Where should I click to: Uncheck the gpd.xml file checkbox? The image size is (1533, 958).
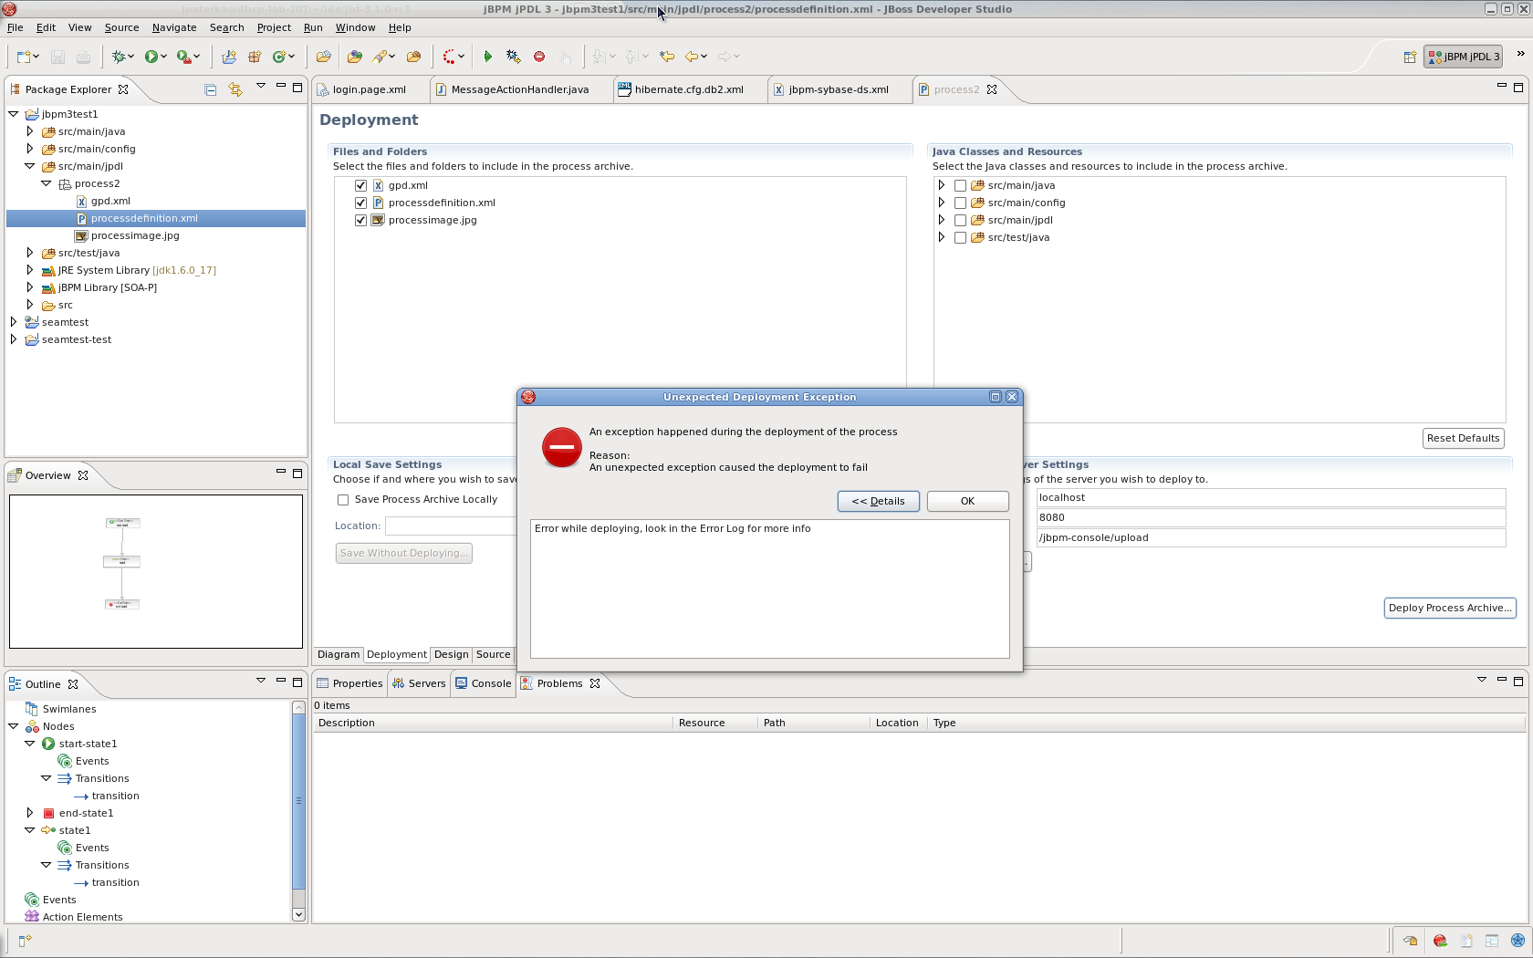point(360,185)
